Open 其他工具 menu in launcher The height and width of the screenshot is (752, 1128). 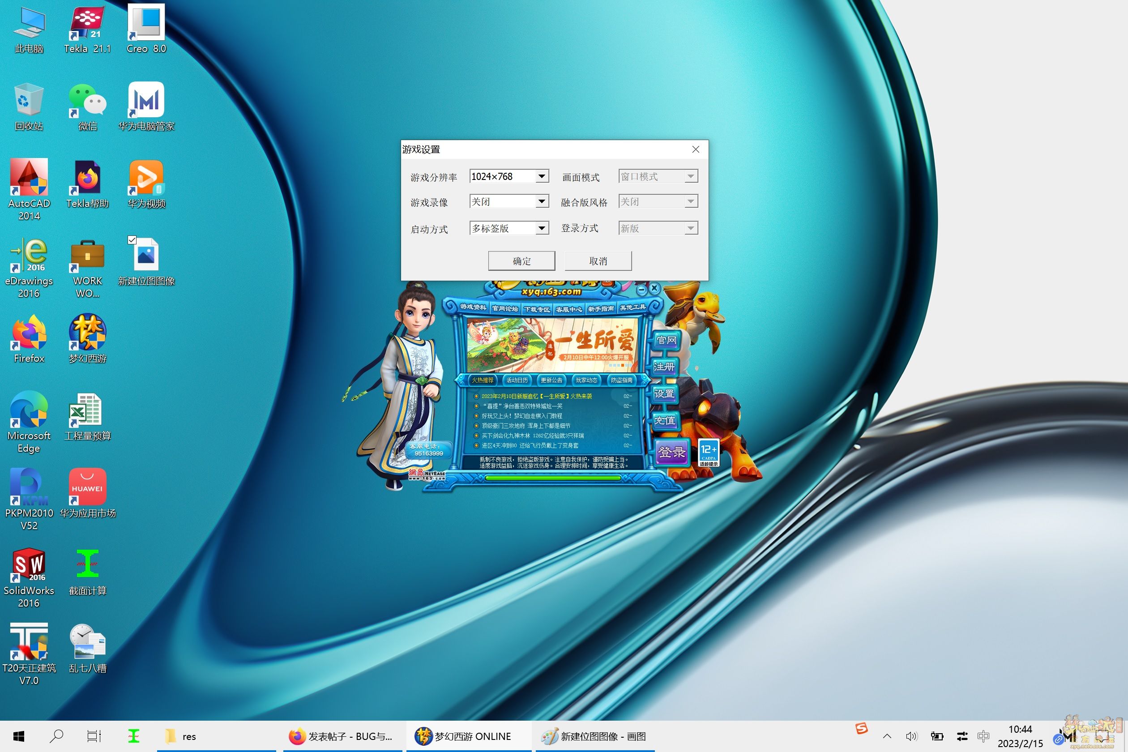tap(632, 307)
